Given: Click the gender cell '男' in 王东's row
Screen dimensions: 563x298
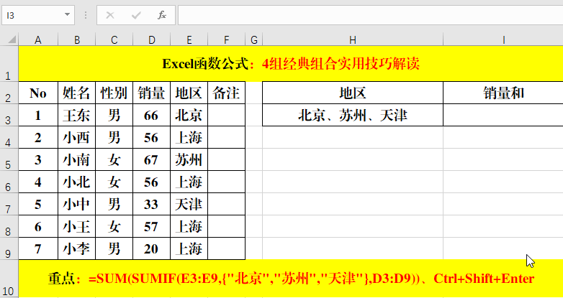Looking at the screenshot, I should [x=114, y=115].
